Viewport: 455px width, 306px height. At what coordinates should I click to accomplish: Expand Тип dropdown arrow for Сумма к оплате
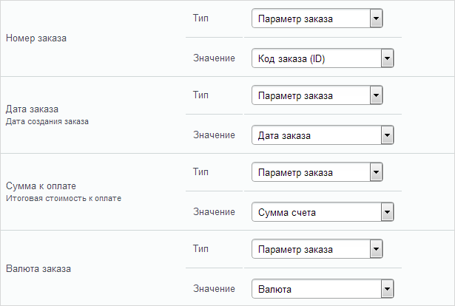point(376,172)
